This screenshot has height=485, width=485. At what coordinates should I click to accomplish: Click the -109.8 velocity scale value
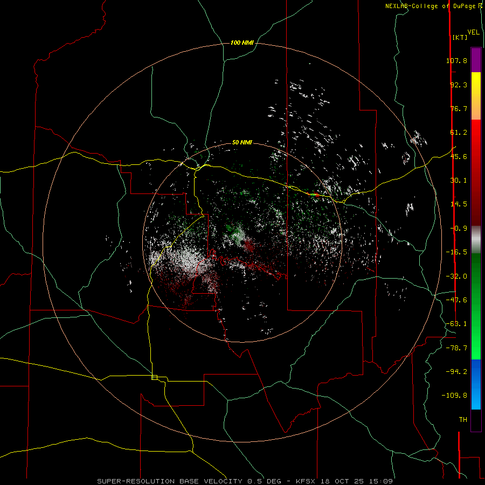point(455,396)
